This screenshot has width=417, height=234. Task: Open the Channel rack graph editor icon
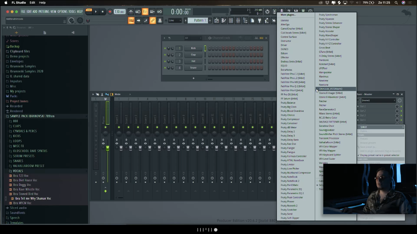coord(256,38)
